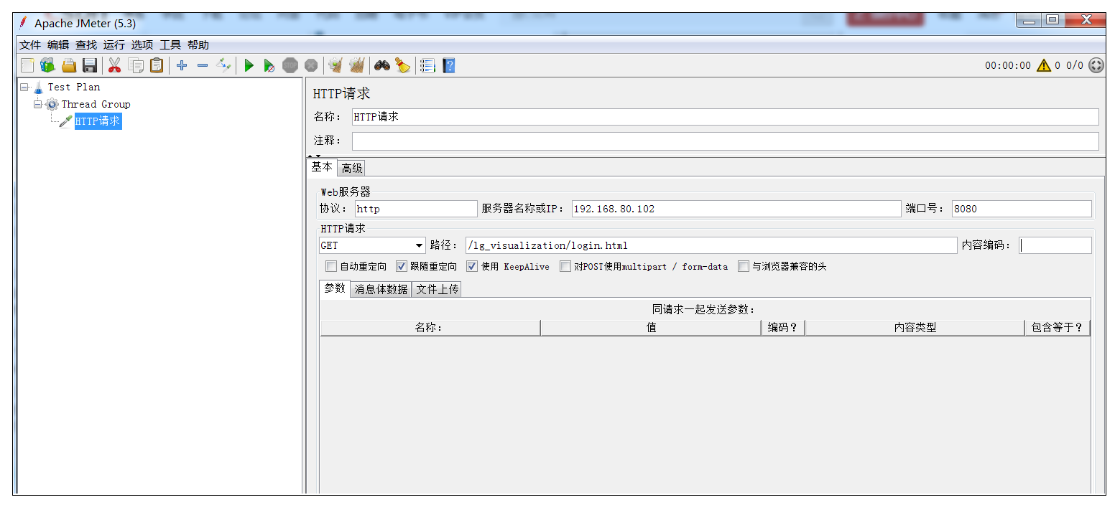Open the Templates icon in toolbar
The width and height of the screenshot is (1115, 505).
point(47,66)
